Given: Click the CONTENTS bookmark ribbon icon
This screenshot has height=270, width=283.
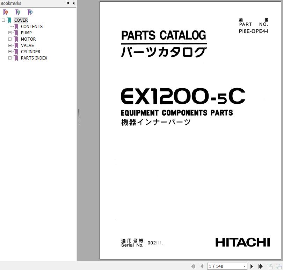Looking at the screenshot, I should [x=16, y=27].
